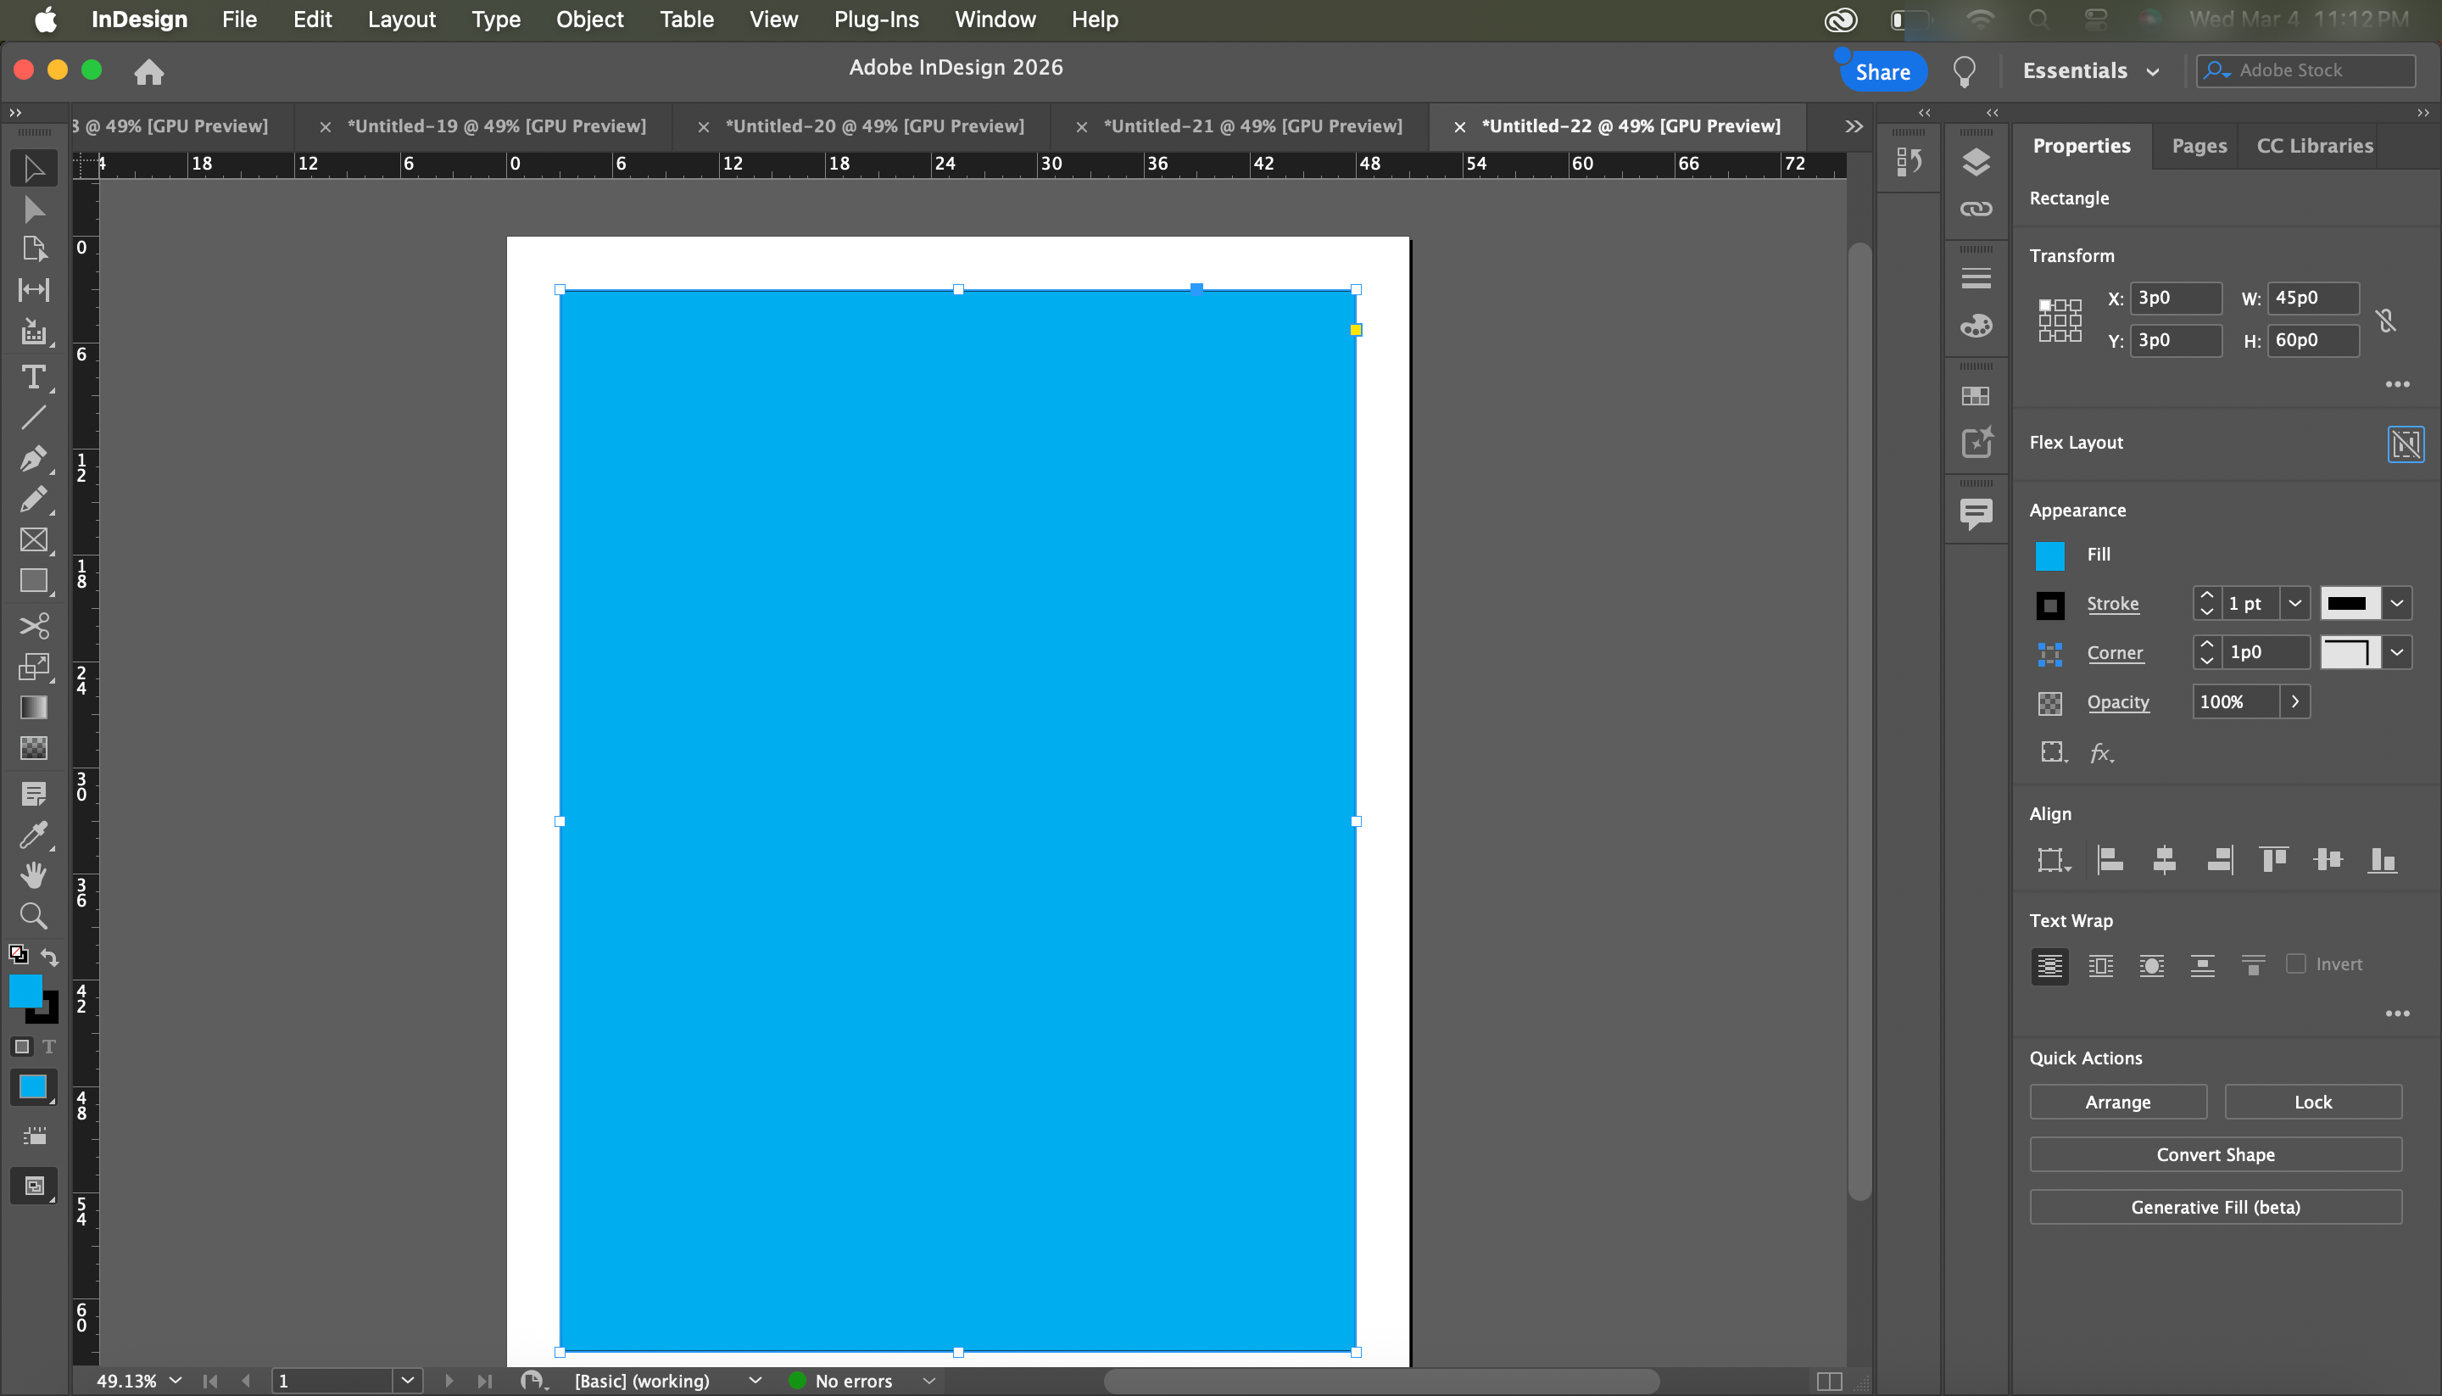The width and height of the screenshot is (2442, 1396).
Task: Open the Object menu
Action: click(x=588, y=20)
